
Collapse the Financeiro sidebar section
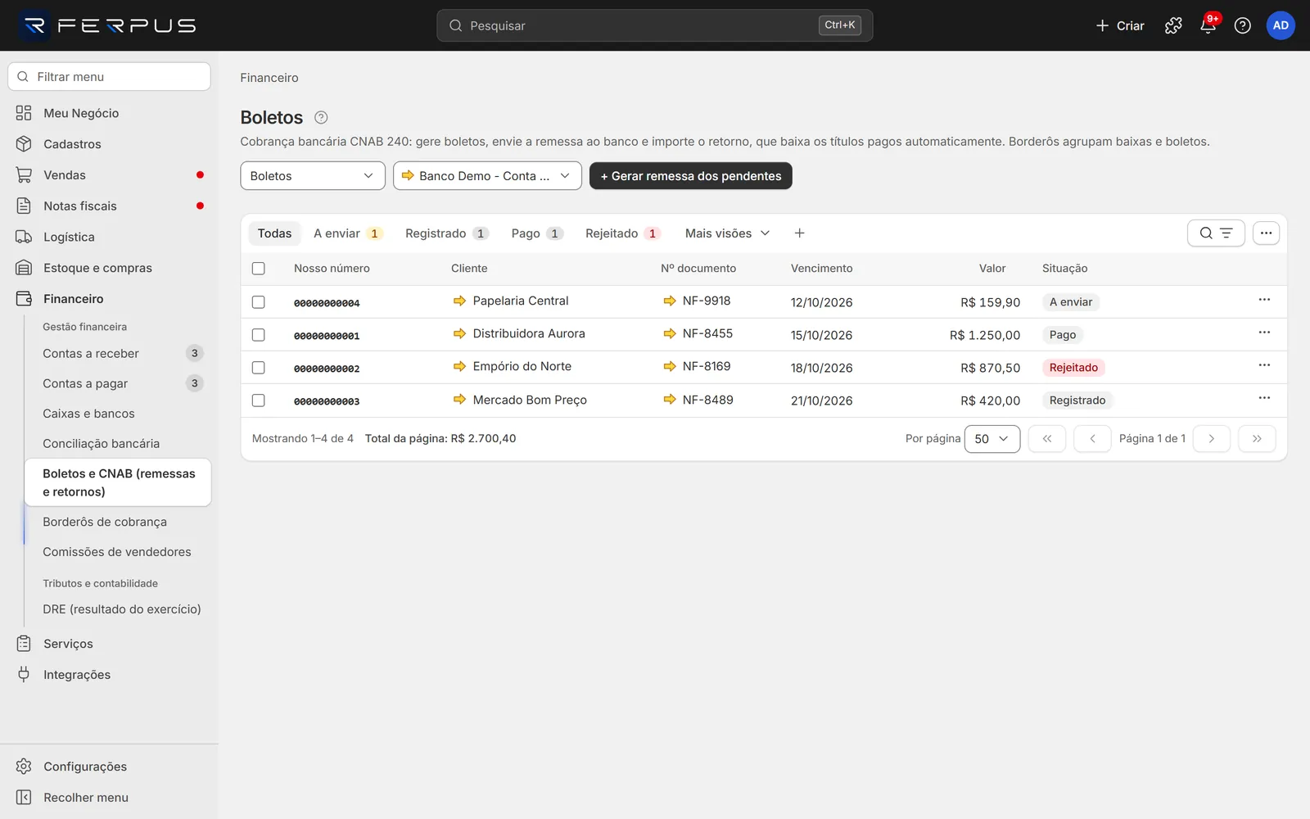click(x=109, y=299)
